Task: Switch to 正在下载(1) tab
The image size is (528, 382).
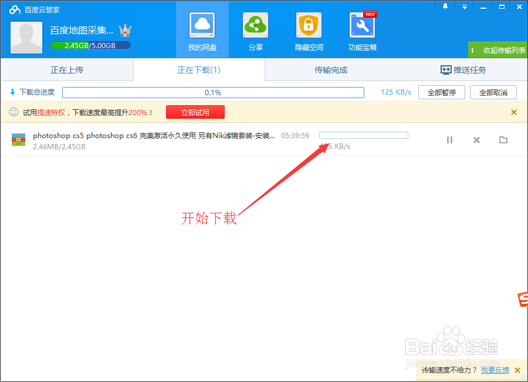Action: tap(199, 70)
